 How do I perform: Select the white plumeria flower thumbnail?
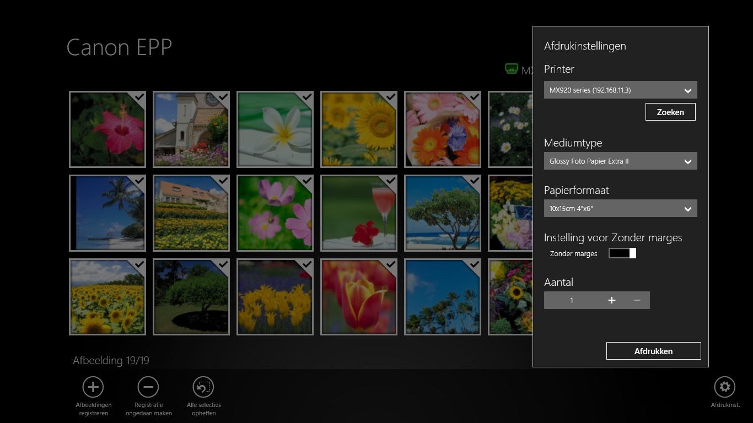[x=275, y=129]
